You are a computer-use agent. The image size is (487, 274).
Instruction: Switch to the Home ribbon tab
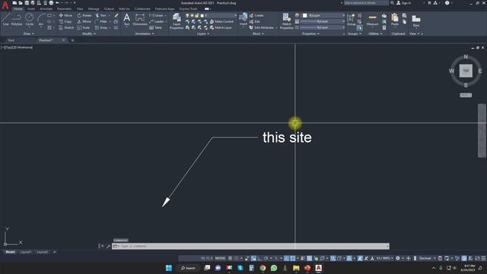[x=18, y=9]
